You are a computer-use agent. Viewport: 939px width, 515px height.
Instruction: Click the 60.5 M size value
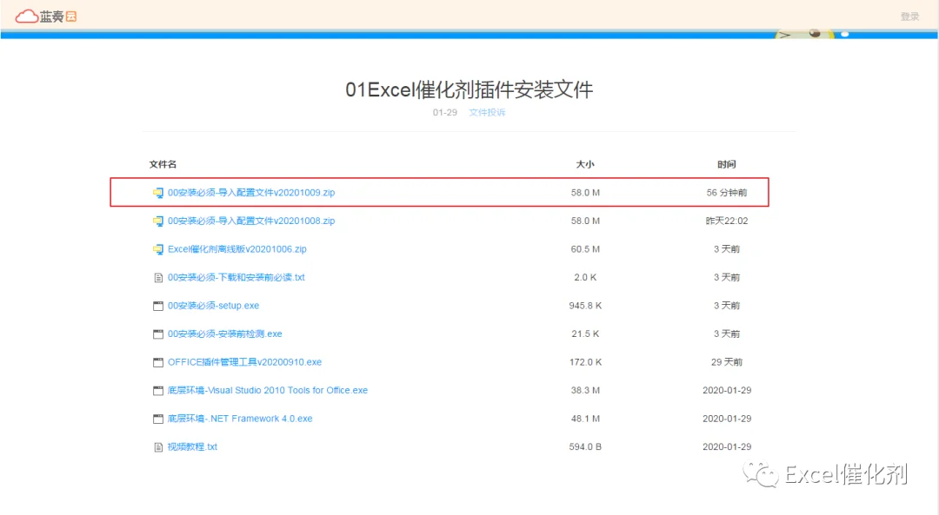[x=585, y=249]
